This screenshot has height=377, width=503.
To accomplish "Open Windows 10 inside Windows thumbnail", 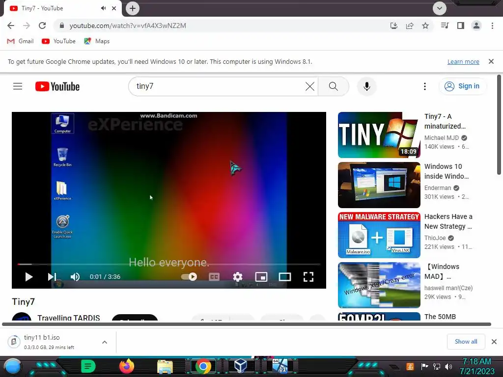I will pyautogui.click(x=379, y=185).
